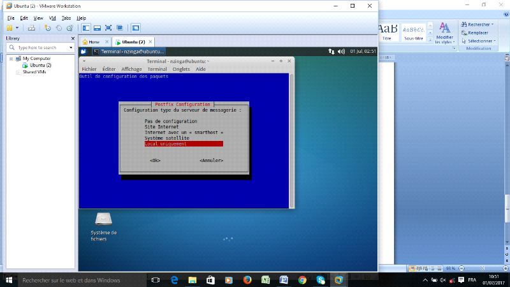Open the Terminal menu in terminal window

[x=157, y=69]
